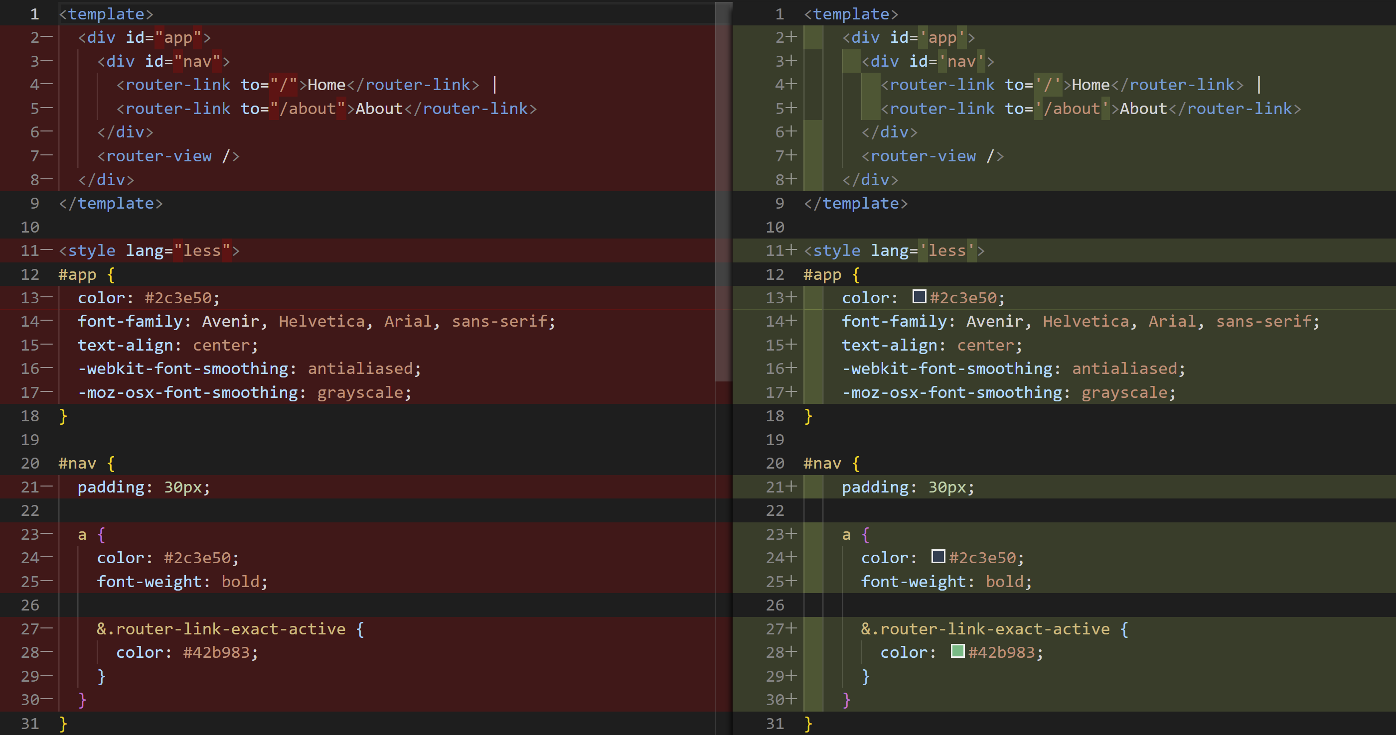The image size is (1396, 735).
Task: Click the minus marker on left line 8
Action: coord(47,179)
